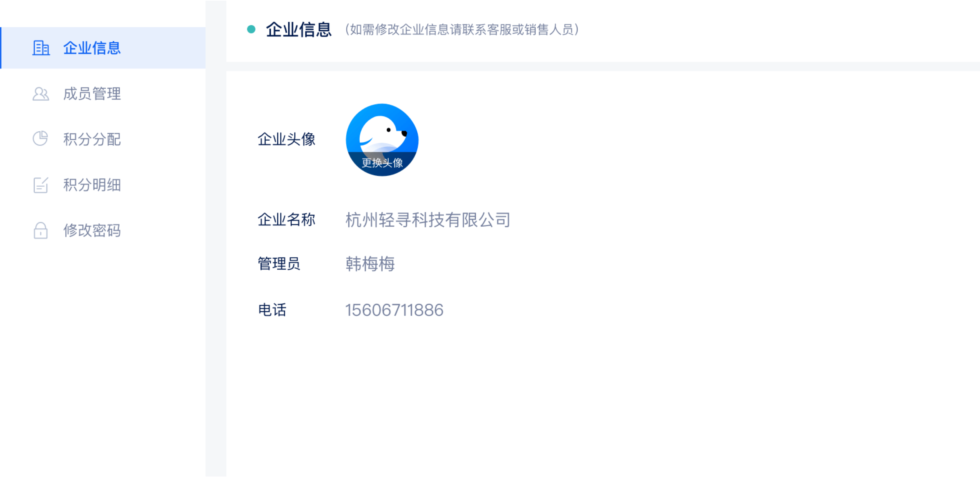Click the seal logo company avatar
980x477 pixels.
(x=382, y=140)
